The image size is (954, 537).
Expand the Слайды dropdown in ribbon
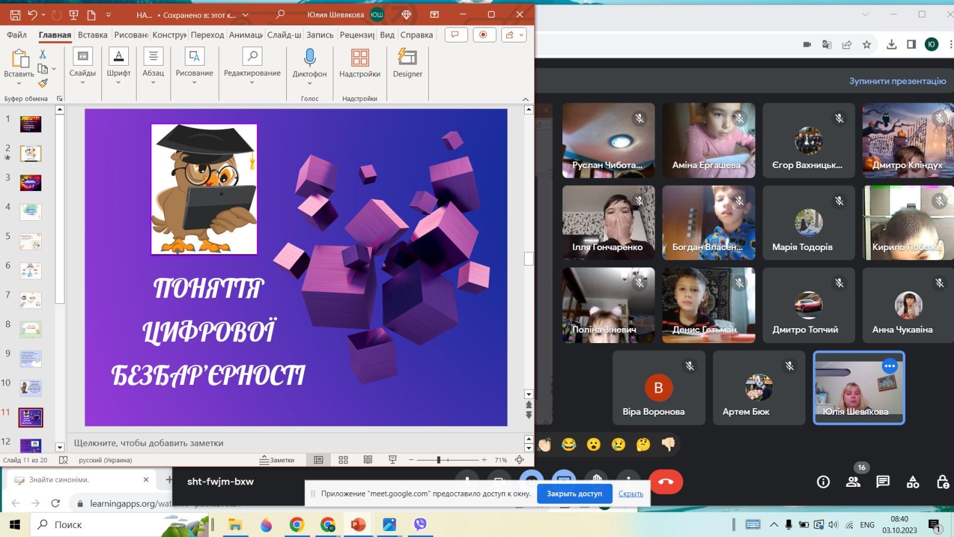pyautogui.click(x=82, y=66)
